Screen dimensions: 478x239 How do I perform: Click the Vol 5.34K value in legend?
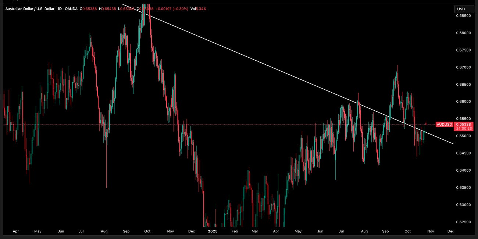(x=201, y=8)
